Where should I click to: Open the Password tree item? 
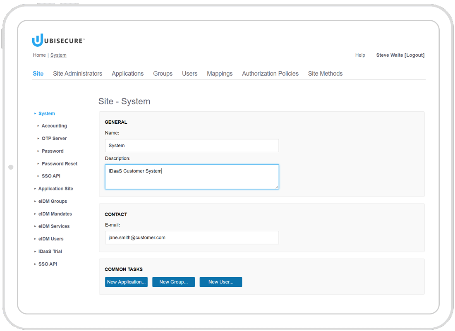[x=53, y=151]
